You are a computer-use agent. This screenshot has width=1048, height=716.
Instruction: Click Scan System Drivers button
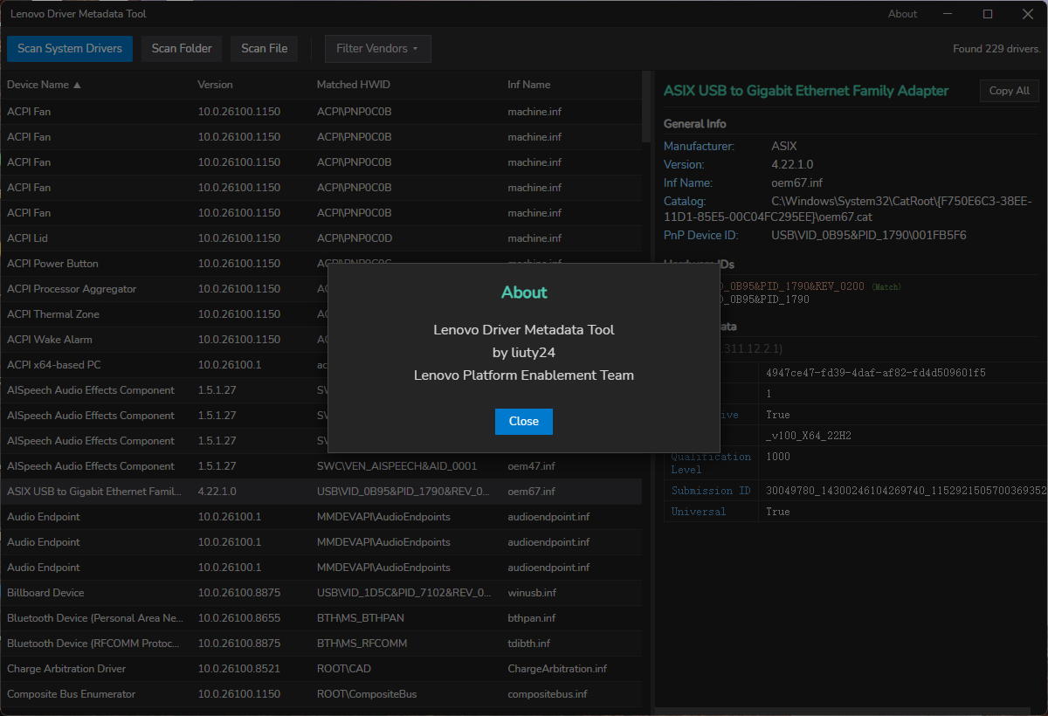tap(70, 49)
